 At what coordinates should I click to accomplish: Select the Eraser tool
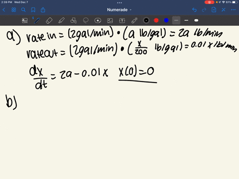click(x=49, y=20)
